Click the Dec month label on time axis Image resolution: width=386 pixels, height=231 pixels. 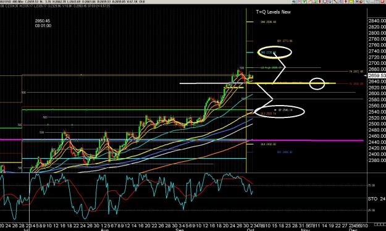point(353,230)
